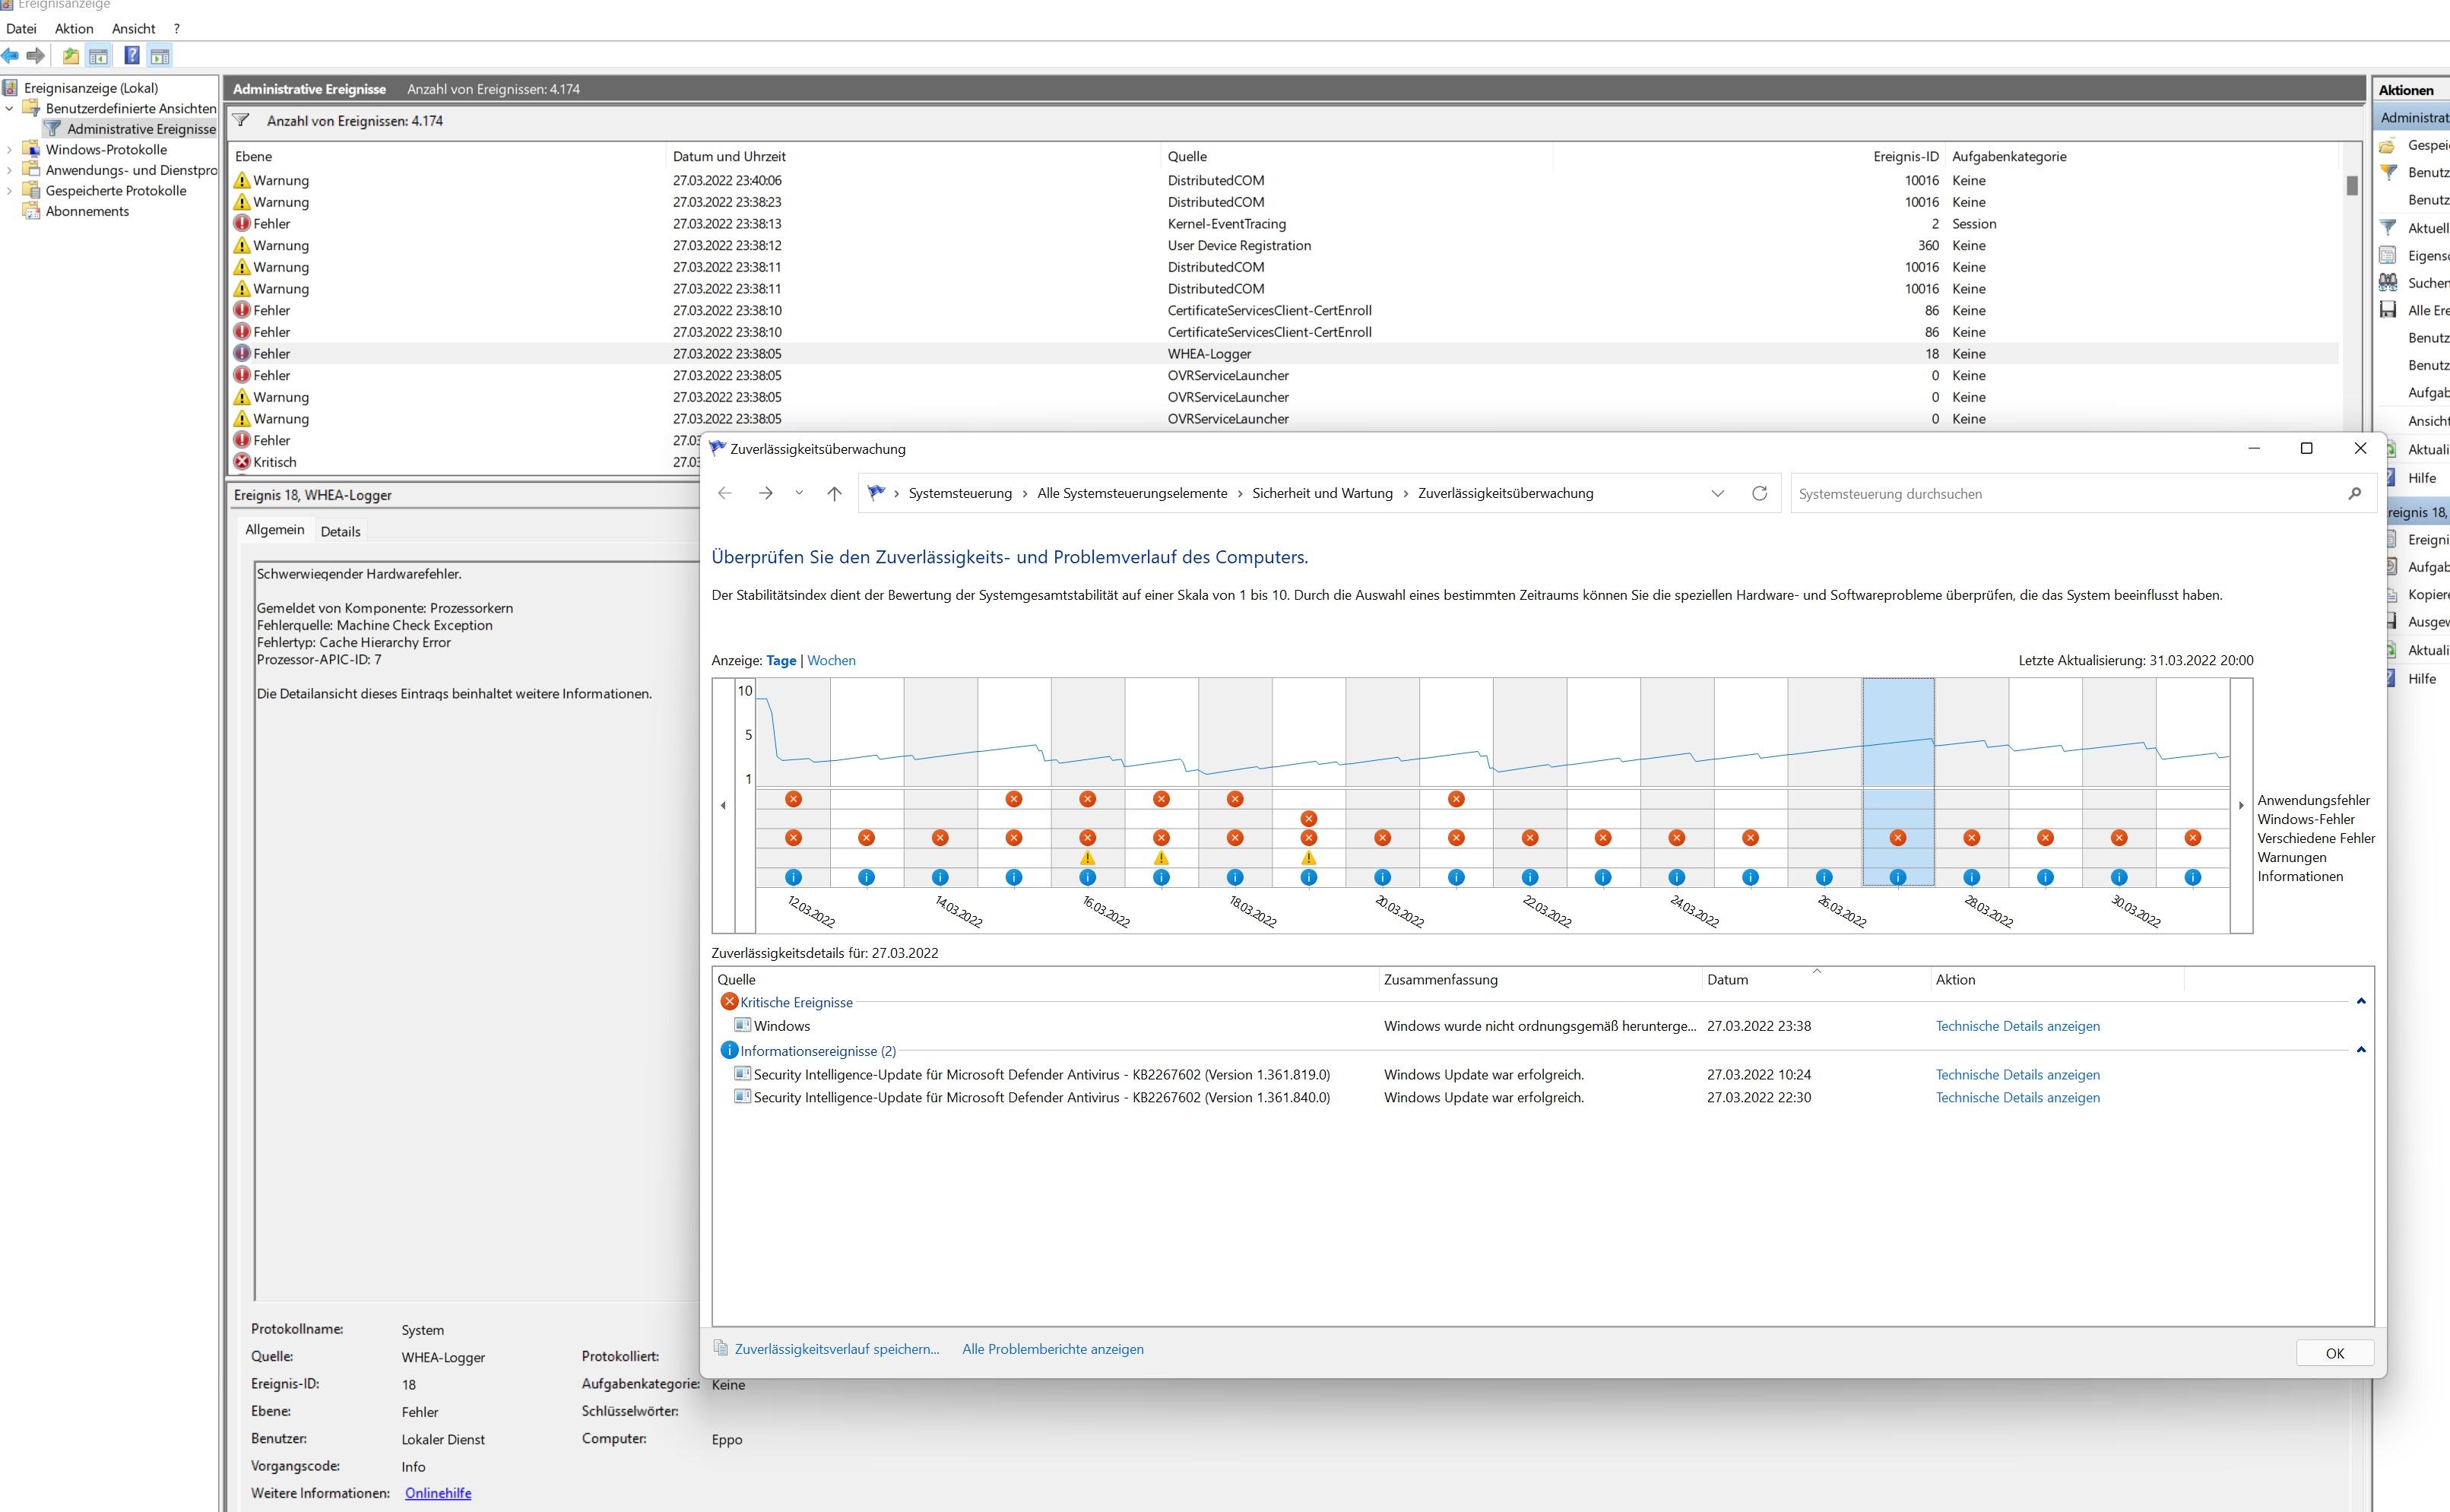This screenshot has height=1512, width=2450.
Task: Click Zuverlässigkeitsverlauf speichern link
Action: (837, 1349)
